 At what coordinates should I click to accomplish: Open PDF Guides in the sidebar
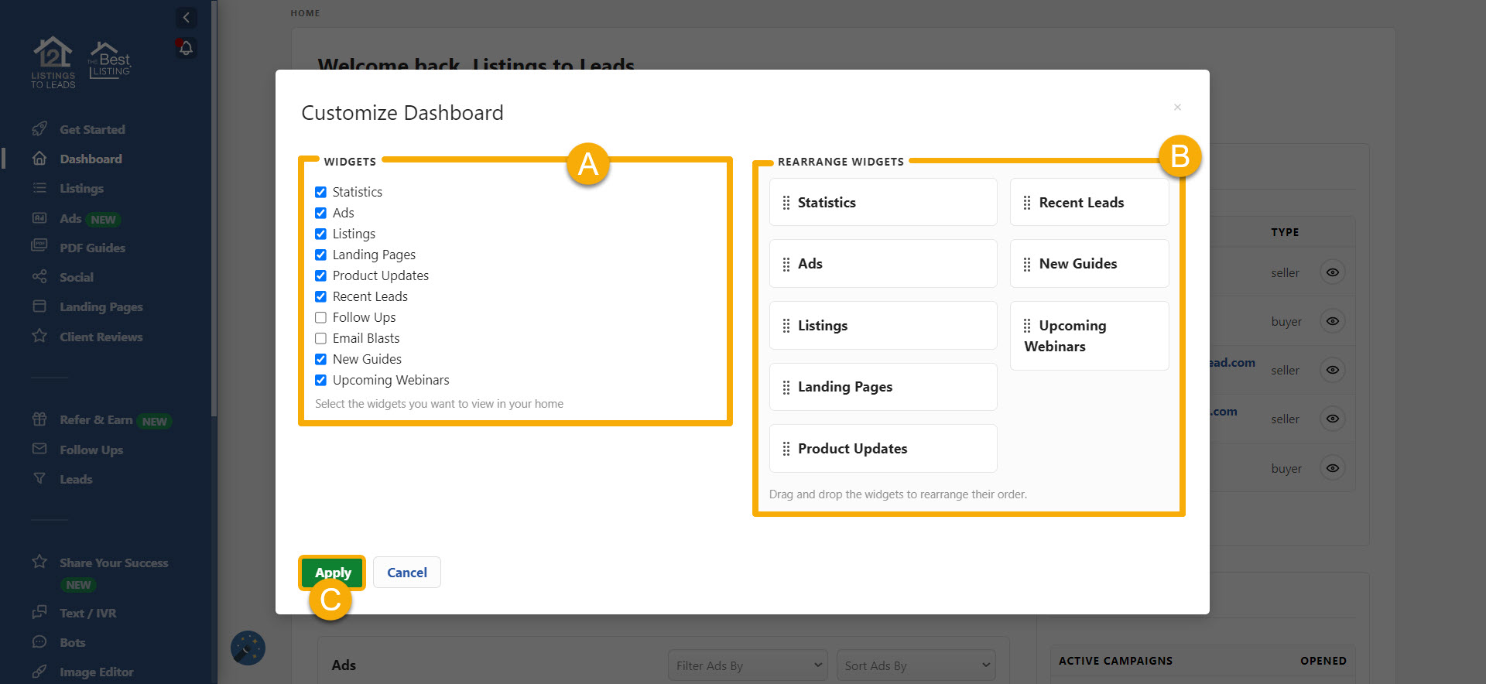[92, 248]
